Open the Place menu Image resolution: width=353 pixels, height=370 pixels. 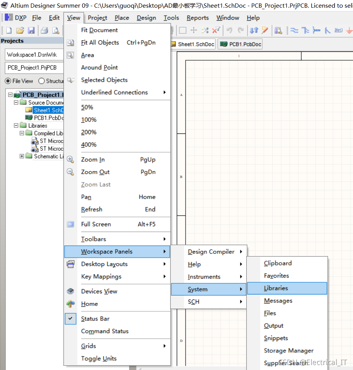point(122,18)
